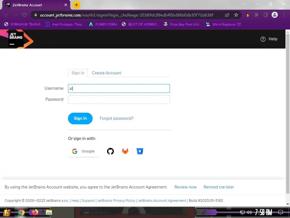Sign in with Google button

(84, 151)
